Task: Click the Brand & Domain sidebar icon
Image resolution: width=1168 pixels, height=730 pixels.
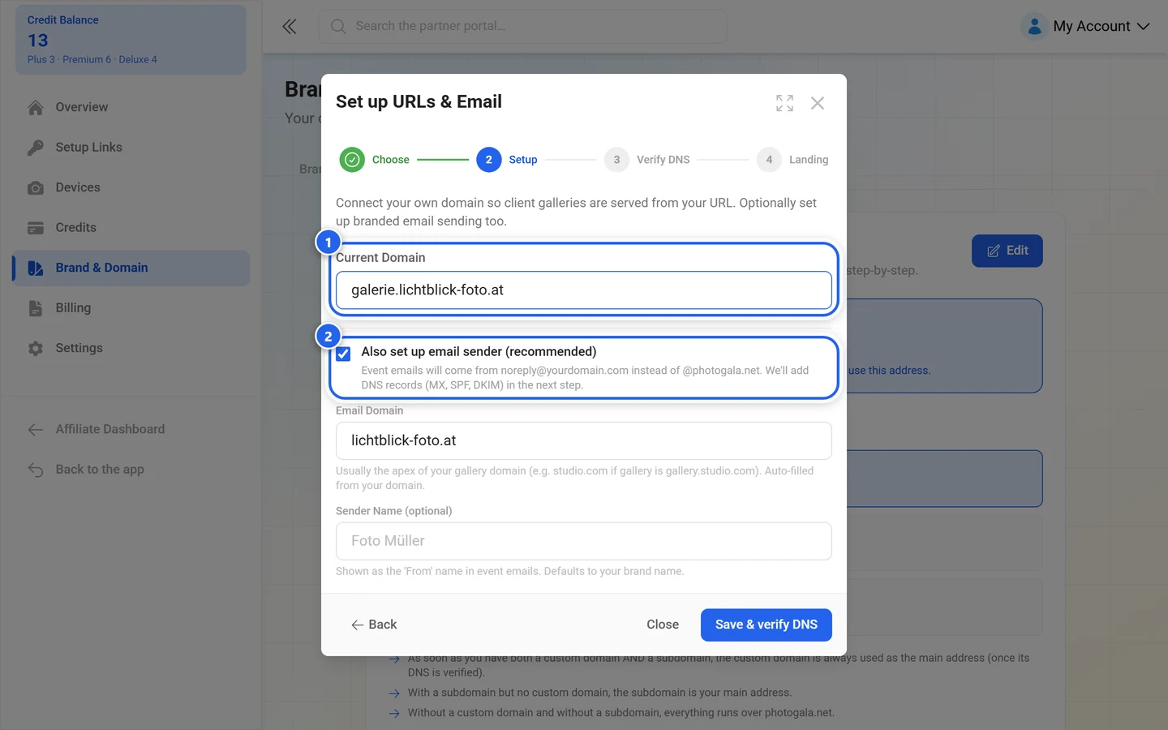Action: 36,268
